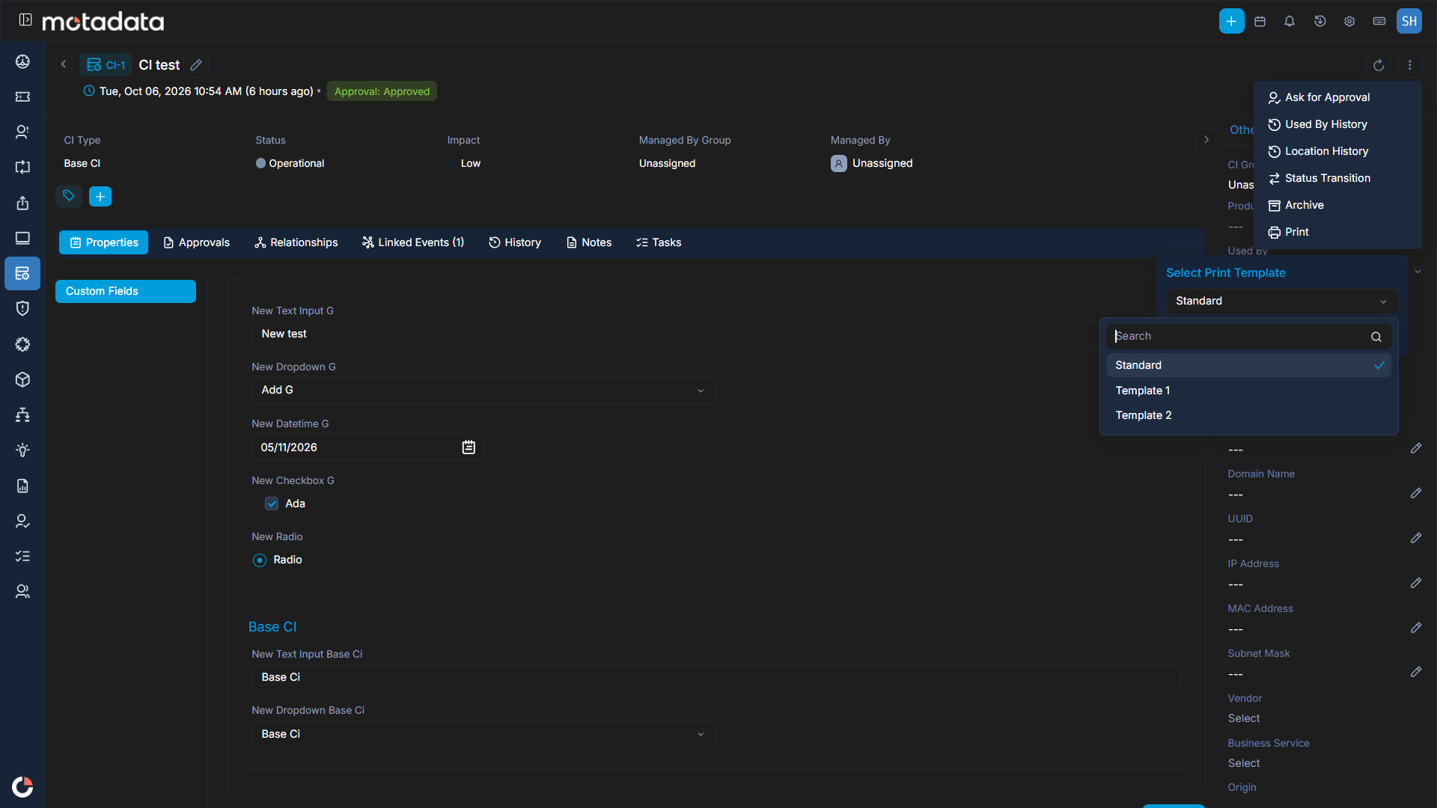Screen dimensions: 1437x808
Task: Open the Standard print template dropdown
Action: (x=1281, y=301)
